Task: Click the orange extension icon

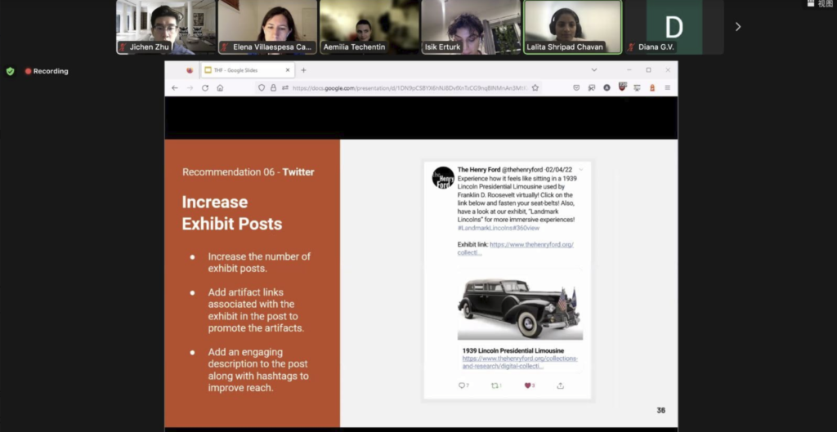Action: (x=651, y=88)
